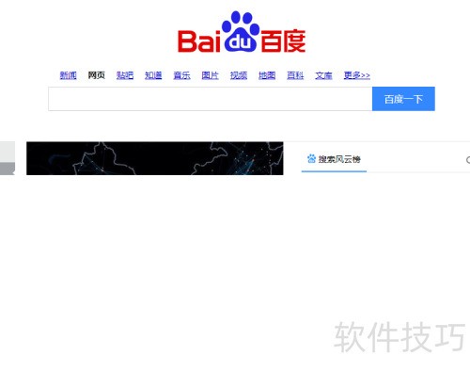Open the 地图 map link
This screenshot has height=372, width=470.
pyautogui.click(x=267, y=75)
